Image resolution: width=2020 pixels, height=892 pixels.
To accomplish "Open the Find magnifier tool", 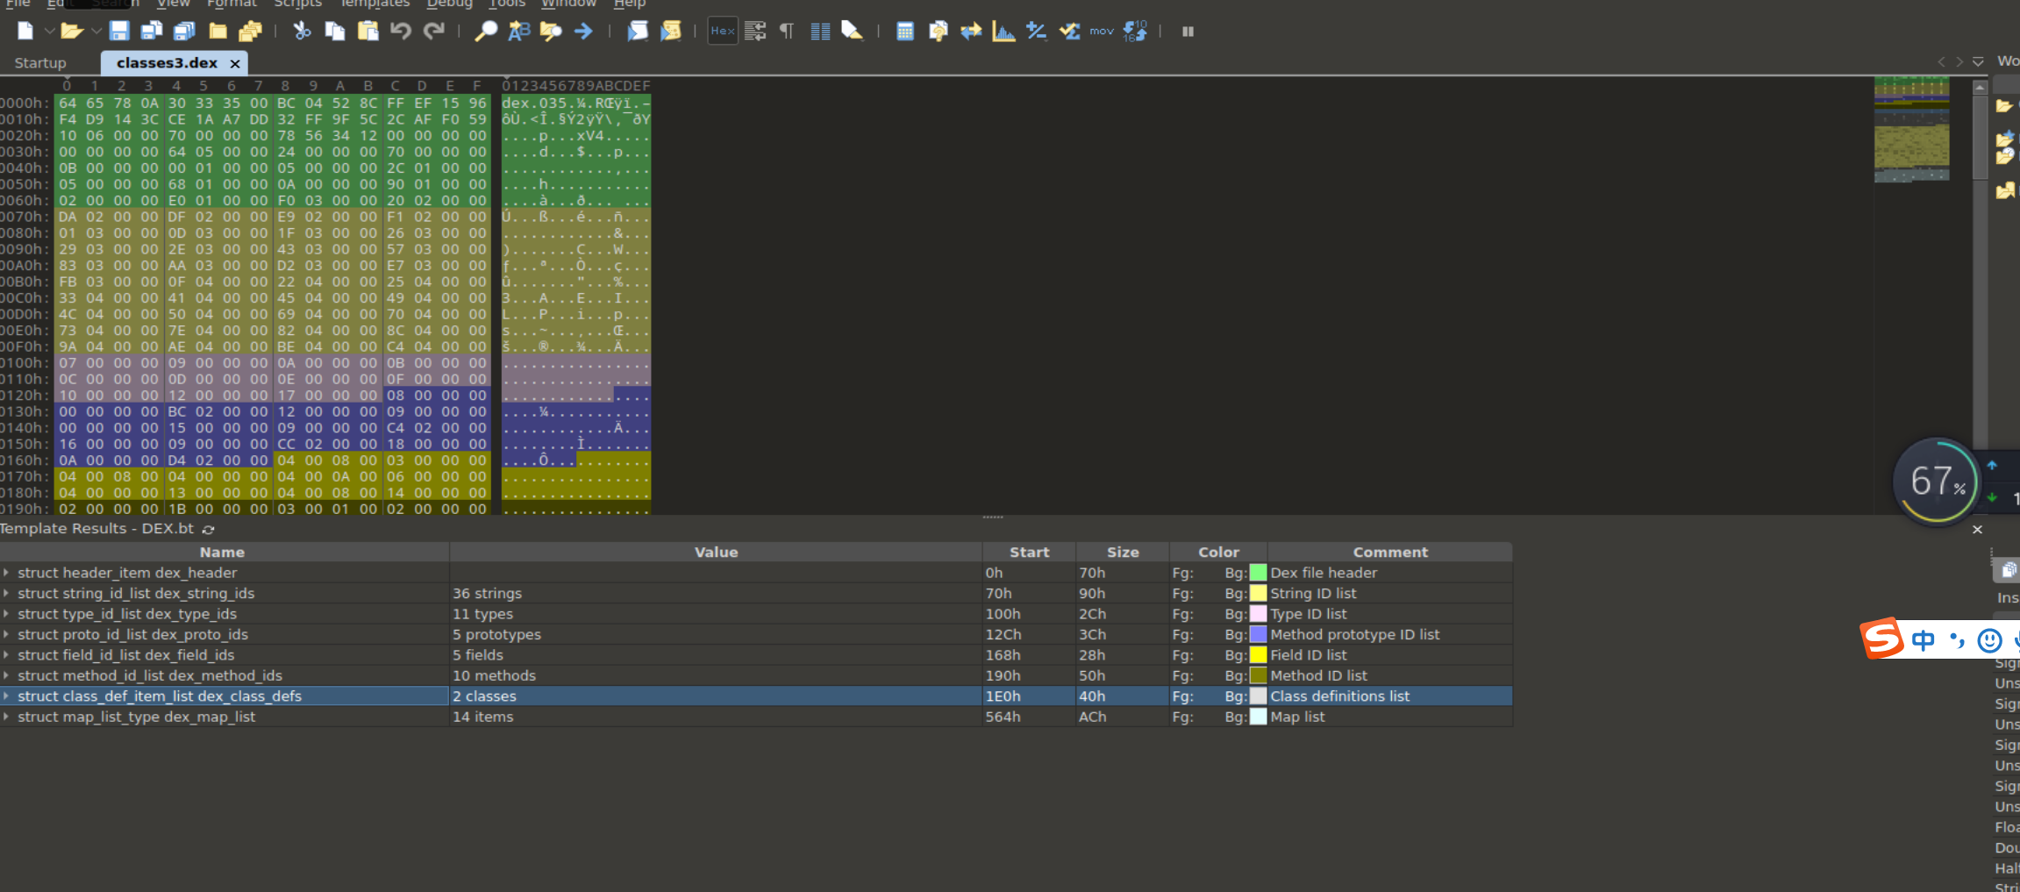I will (485, 32).
